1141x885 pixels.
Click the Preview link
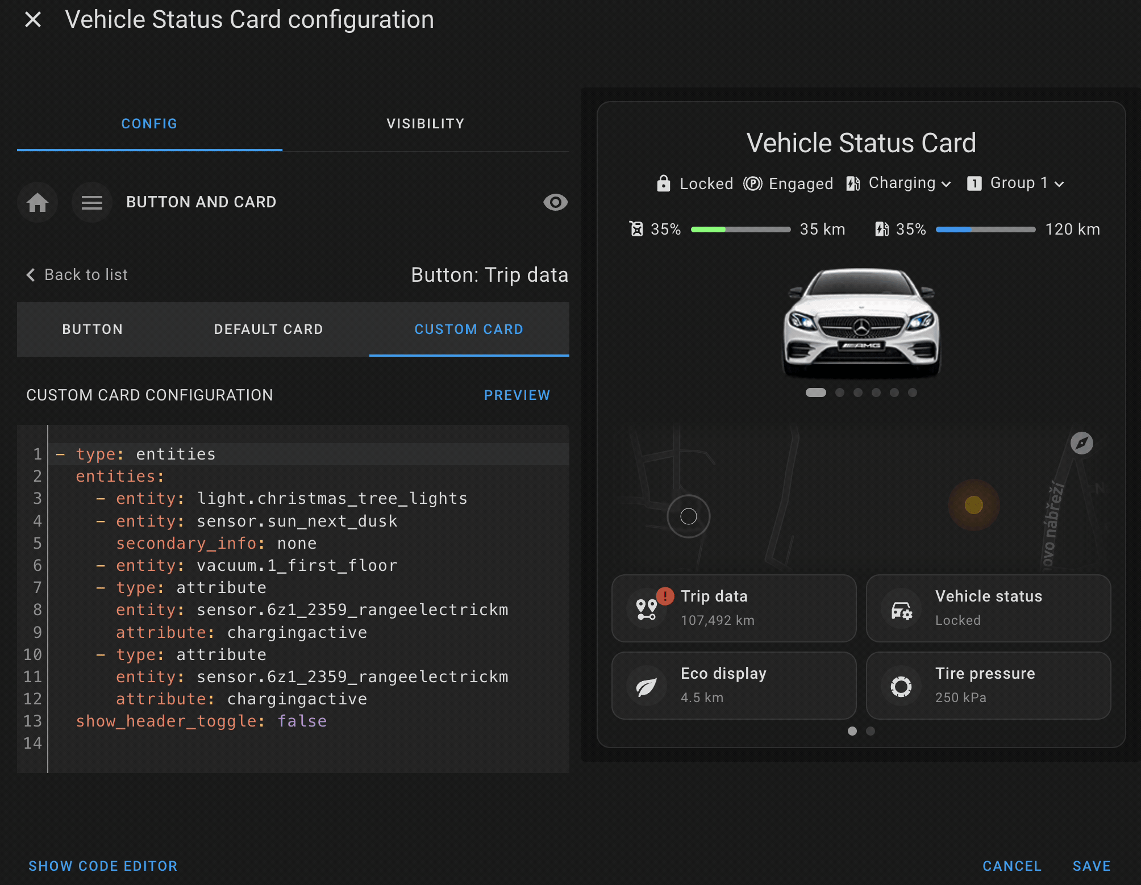pyautogui.click(x=517, y=395)
